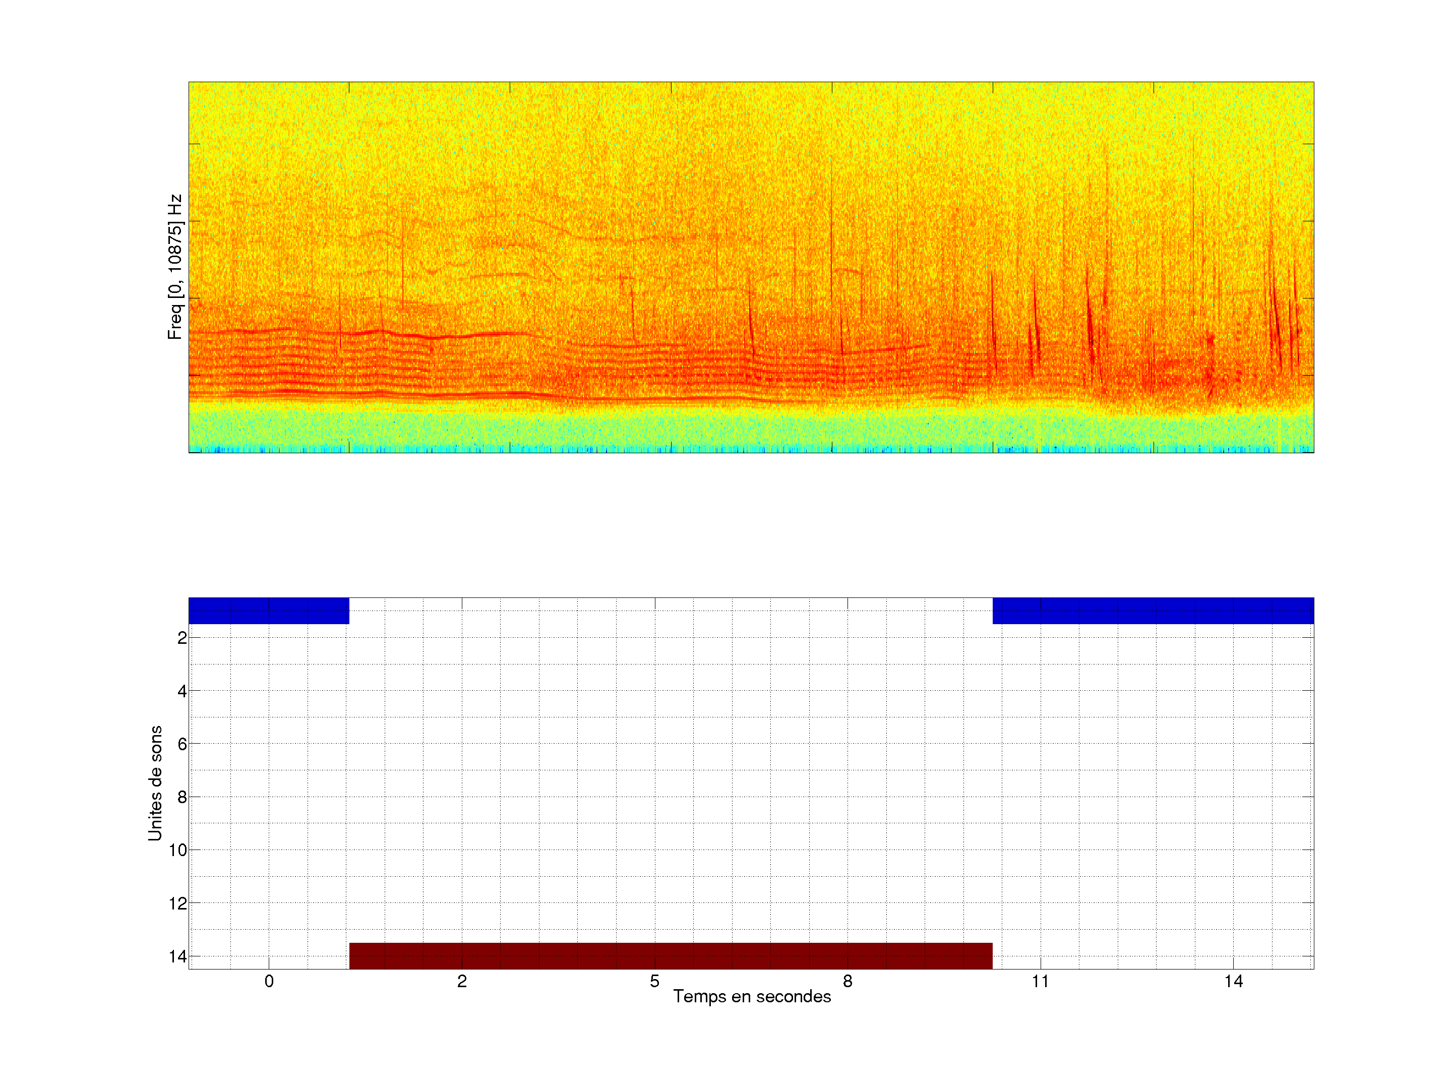The height and width of the screenshot is (1089, 1452).
Task: Click the left blue bar segment
Action: pos(269,611)
